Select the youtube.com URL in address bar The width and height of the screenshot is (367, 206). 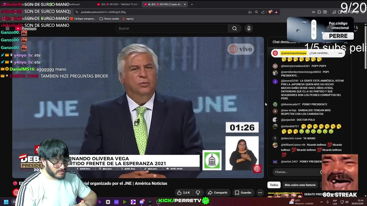(x=103, y=12)
